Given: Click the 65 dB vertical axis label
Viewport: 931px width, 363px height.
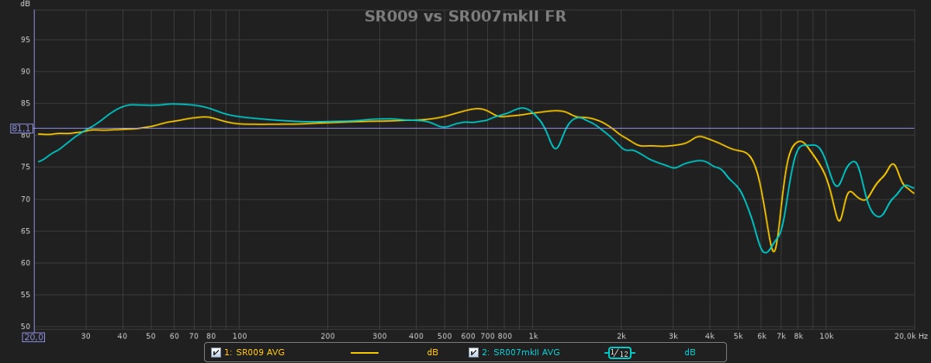Looking at the screenshot, I should 26,231.
